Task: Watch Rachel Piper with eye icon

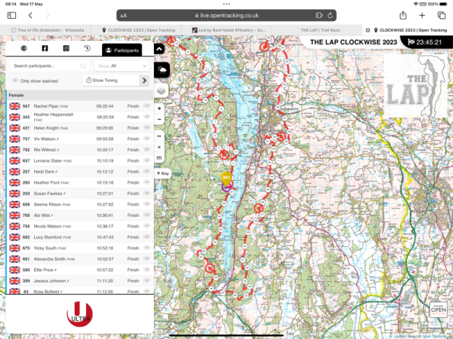Action: (x=146, y=107)
